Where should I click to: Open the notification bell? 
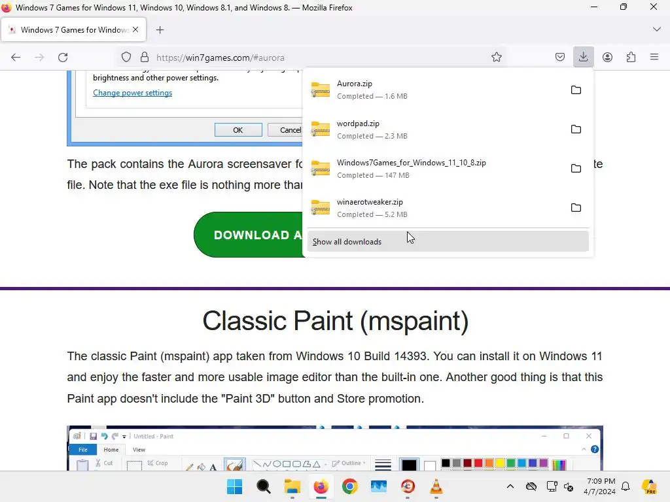pyautogui.click(x=626, y=486)
